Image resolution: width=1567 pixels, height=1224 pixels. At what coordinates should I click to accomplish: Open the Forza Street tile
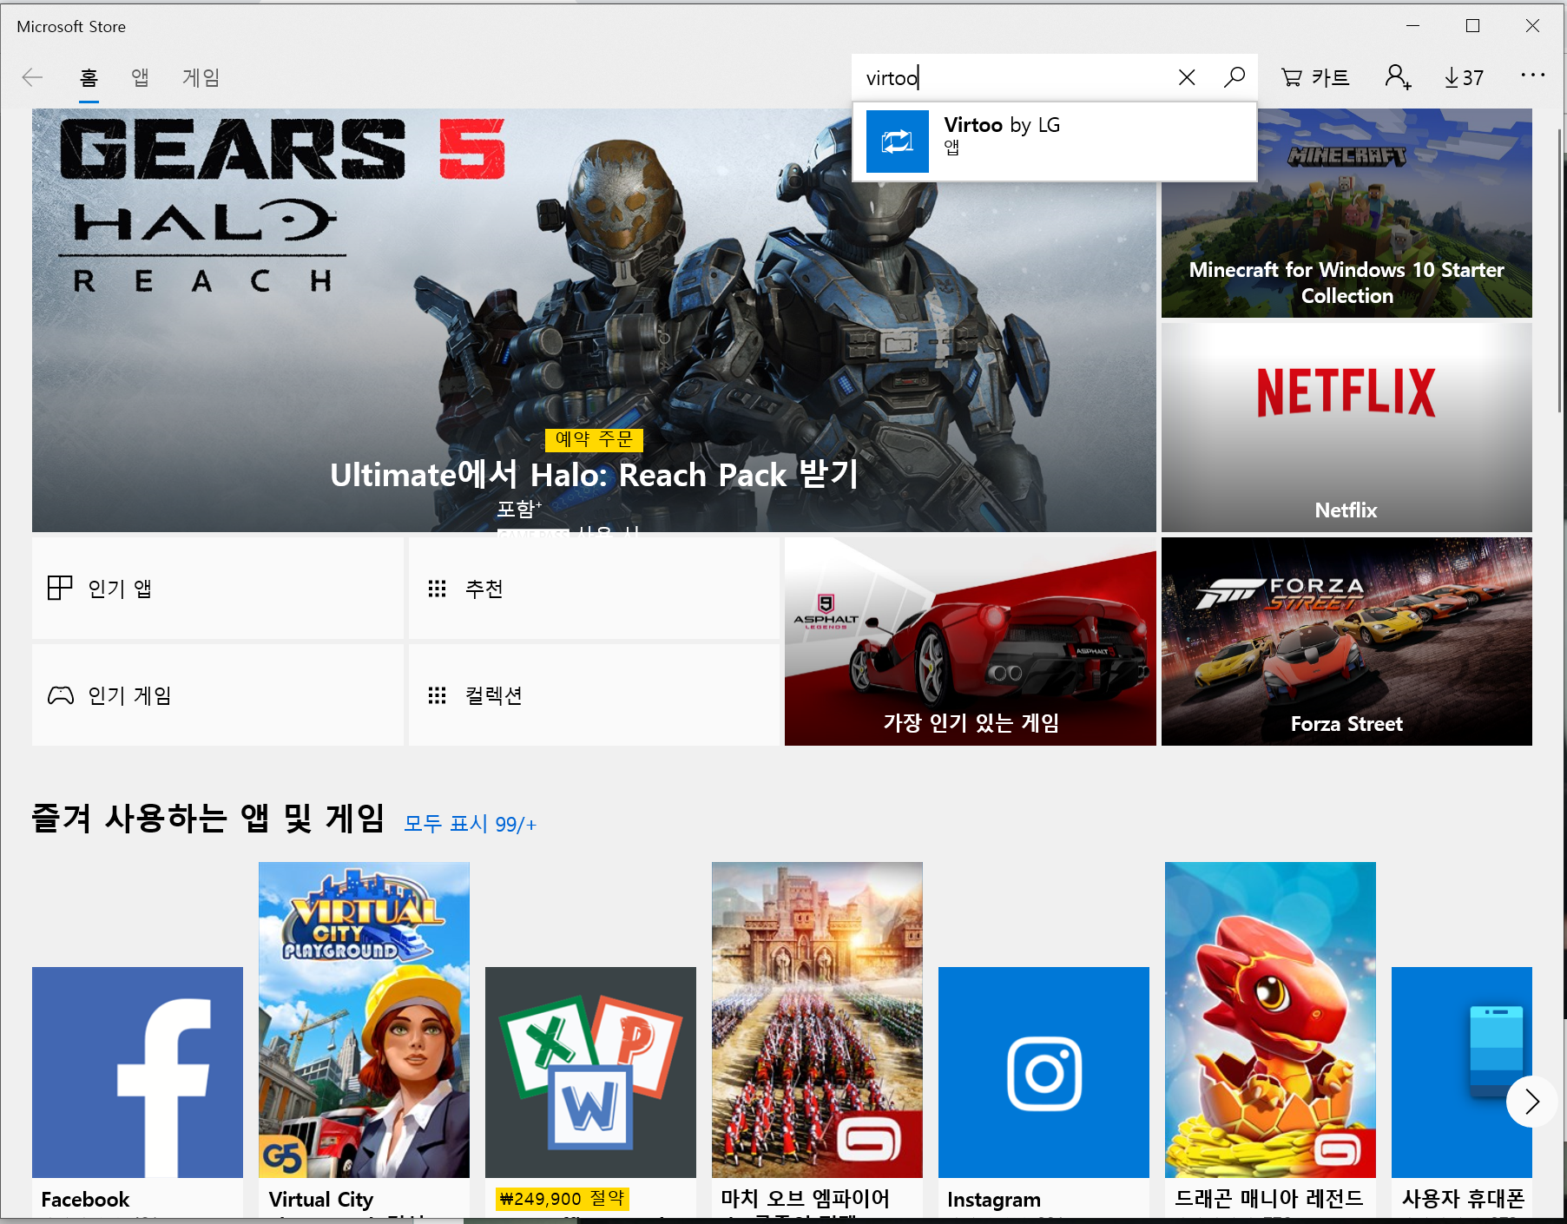pos(1346,642)
